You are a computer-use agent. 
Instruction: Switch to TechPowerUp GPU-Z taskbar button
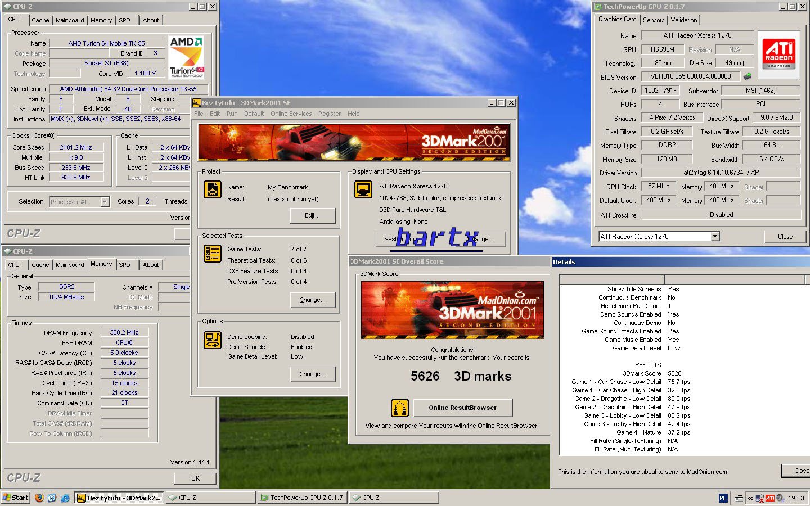click(302, 498)
